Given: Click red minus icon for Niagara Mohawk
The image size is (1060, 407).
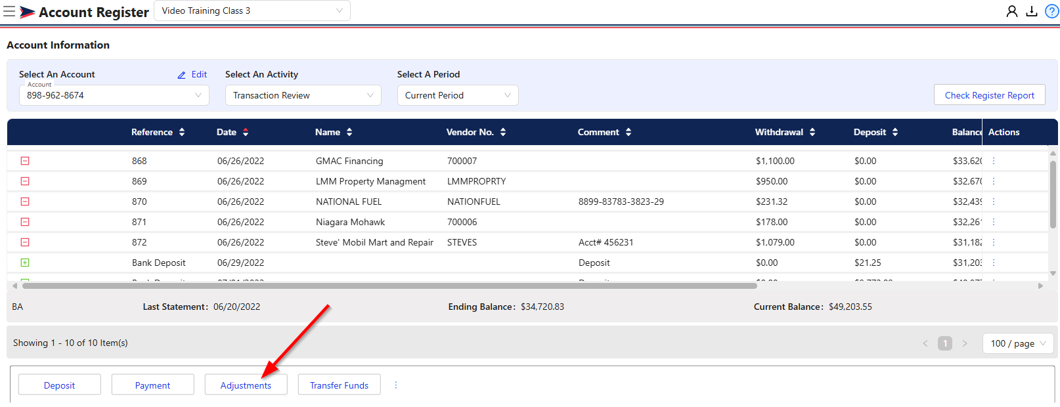Looking at the screenshot, I should point(25,222).
